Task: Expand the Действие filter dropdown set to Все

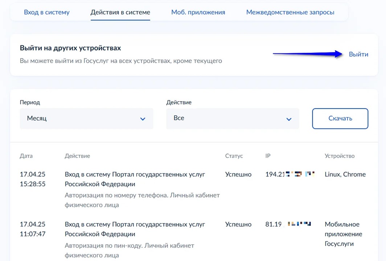Action: [x=233, y=119]
